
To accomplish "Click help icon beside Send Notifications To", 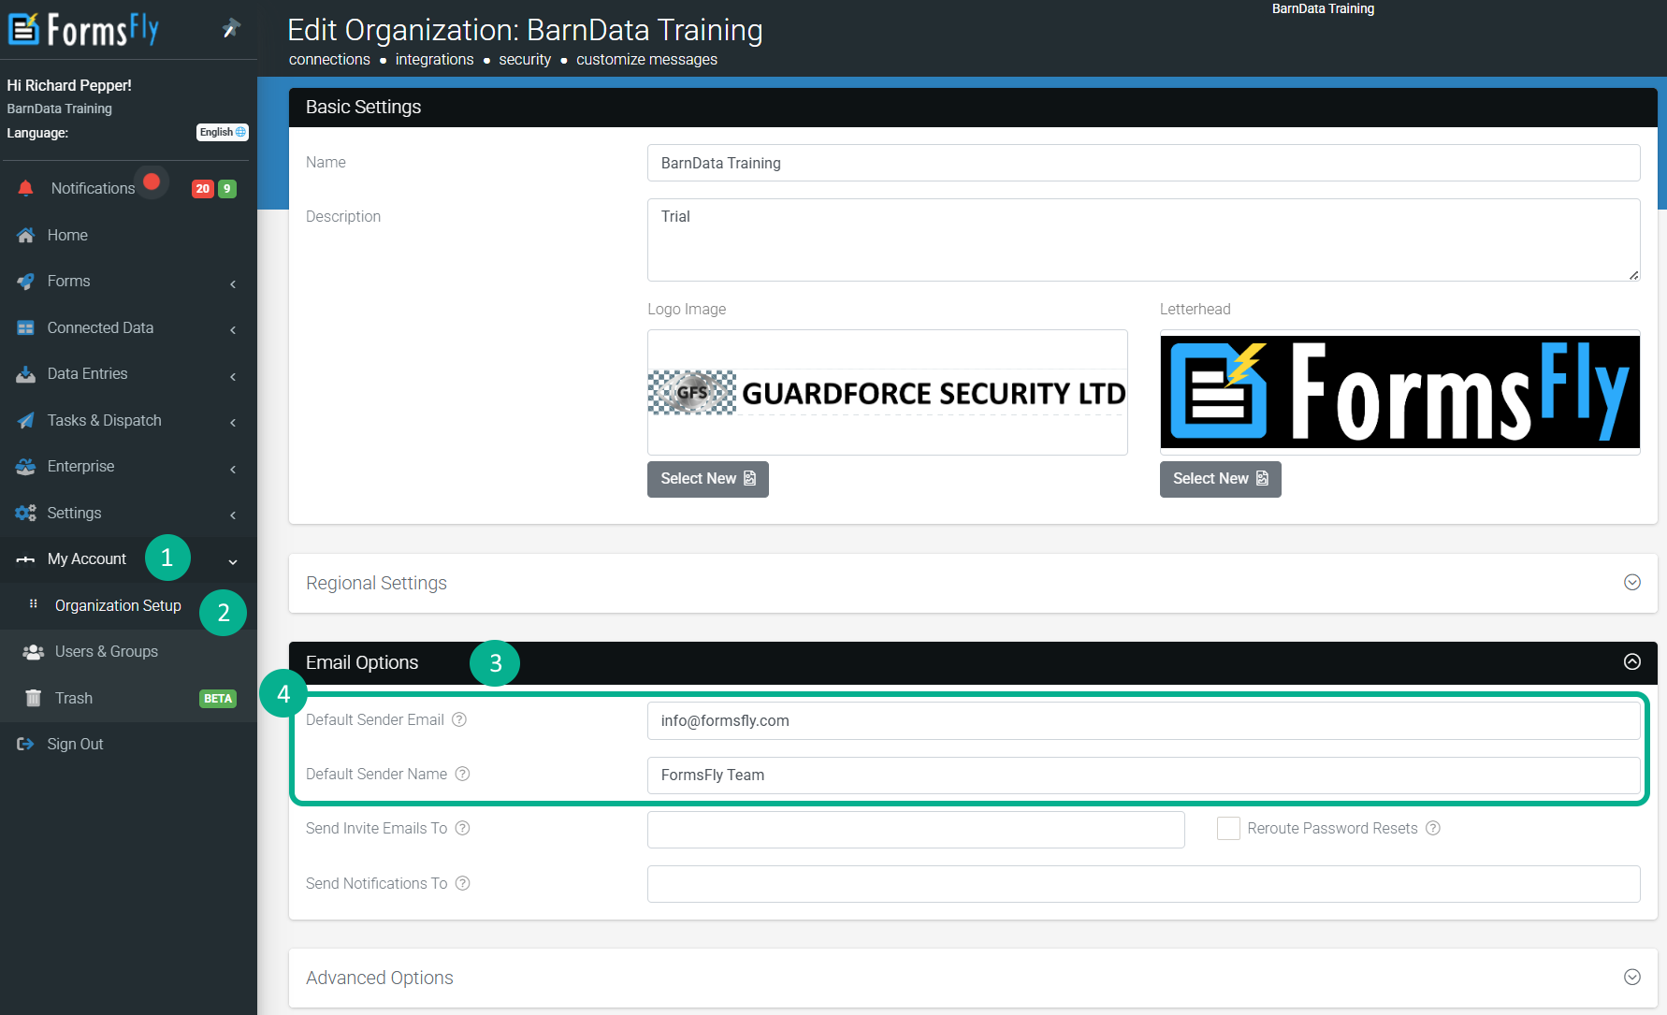I will [x=462, y=883].
